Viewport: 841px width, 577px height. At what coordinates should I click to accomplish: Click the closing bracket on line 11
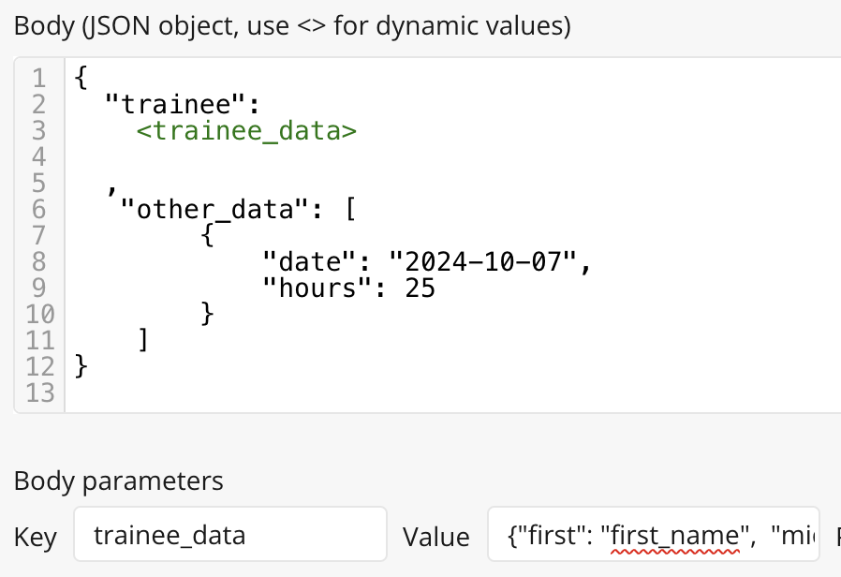[143, 341]
